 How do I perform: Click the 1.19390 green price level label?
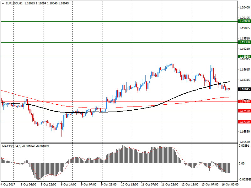[x=244, y=42]
